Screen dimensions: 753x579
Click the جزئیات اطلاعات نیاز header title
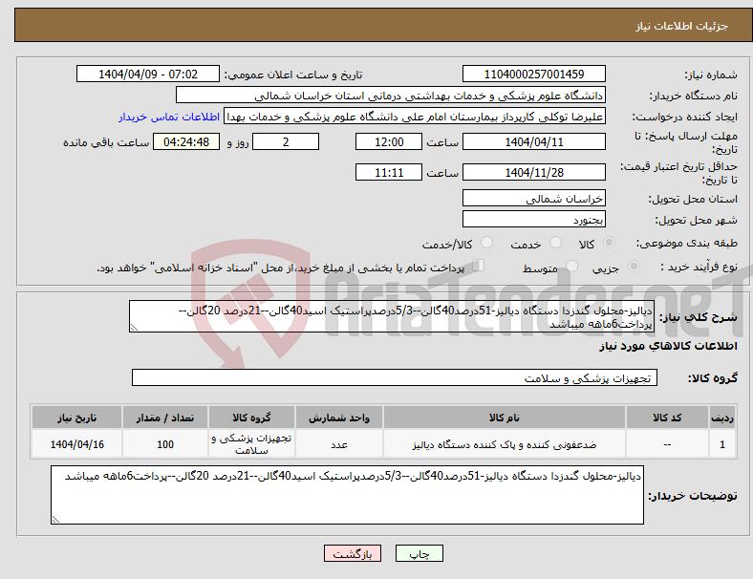[682, 26]
